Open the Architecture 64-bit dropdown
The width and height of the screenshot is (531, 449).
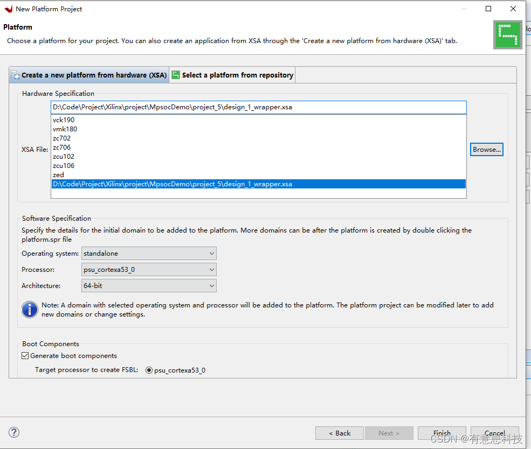149,286
